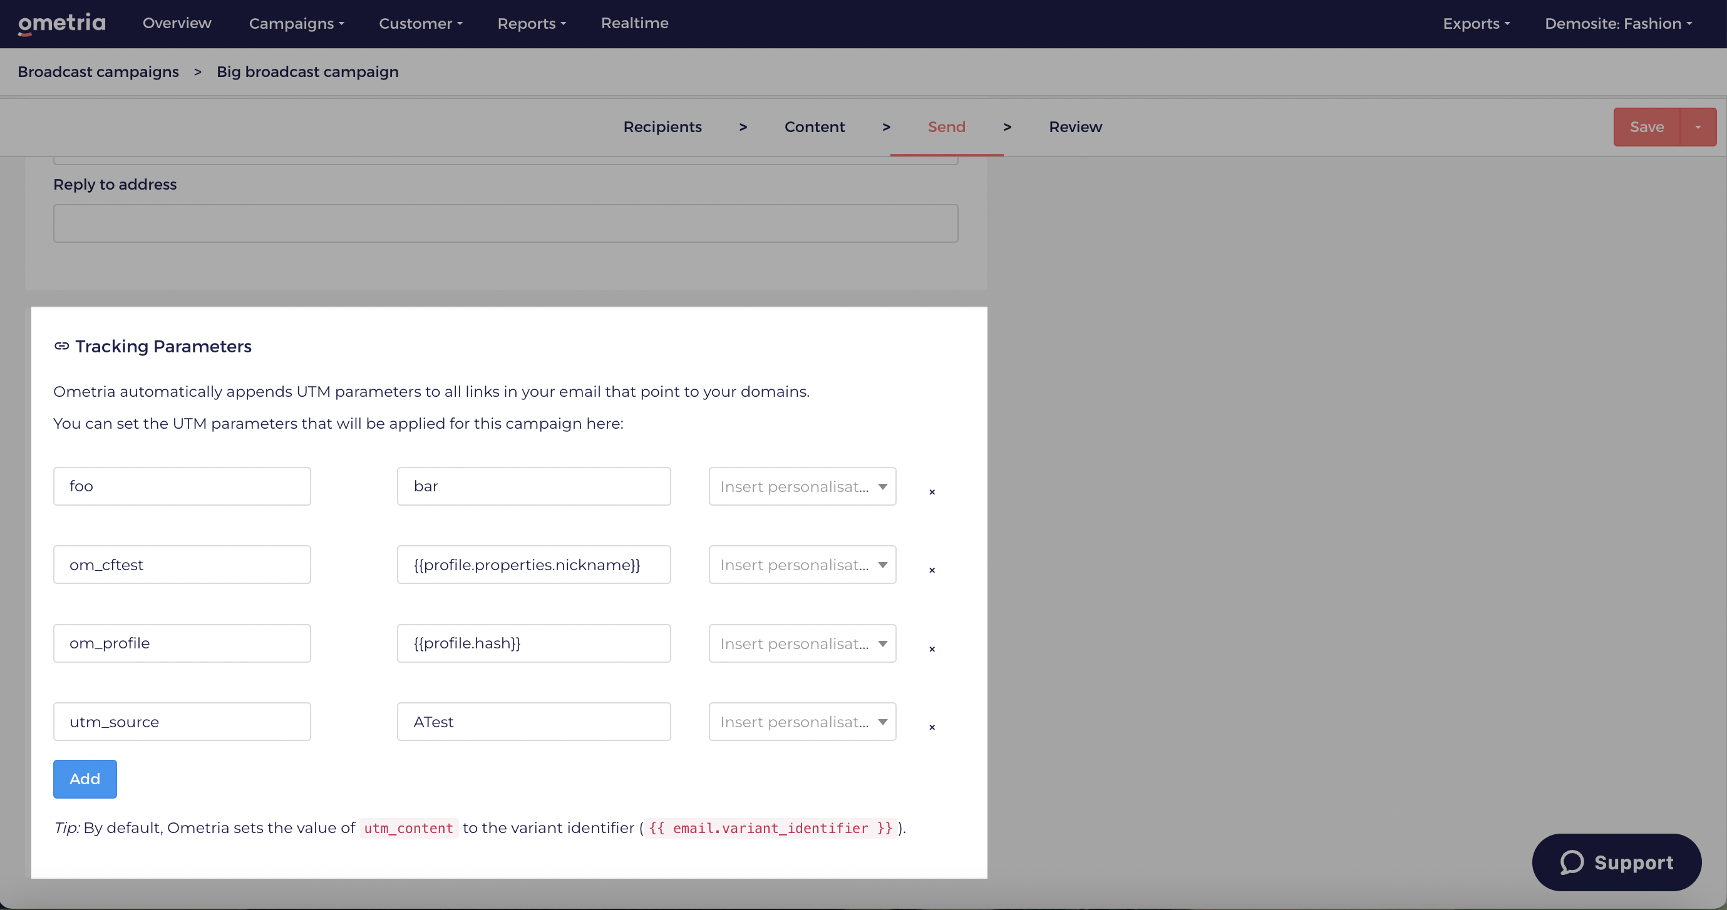This screenshot has width=1727, height=910.
Task: Remove the foo parameter row
Action: point(932,492)
